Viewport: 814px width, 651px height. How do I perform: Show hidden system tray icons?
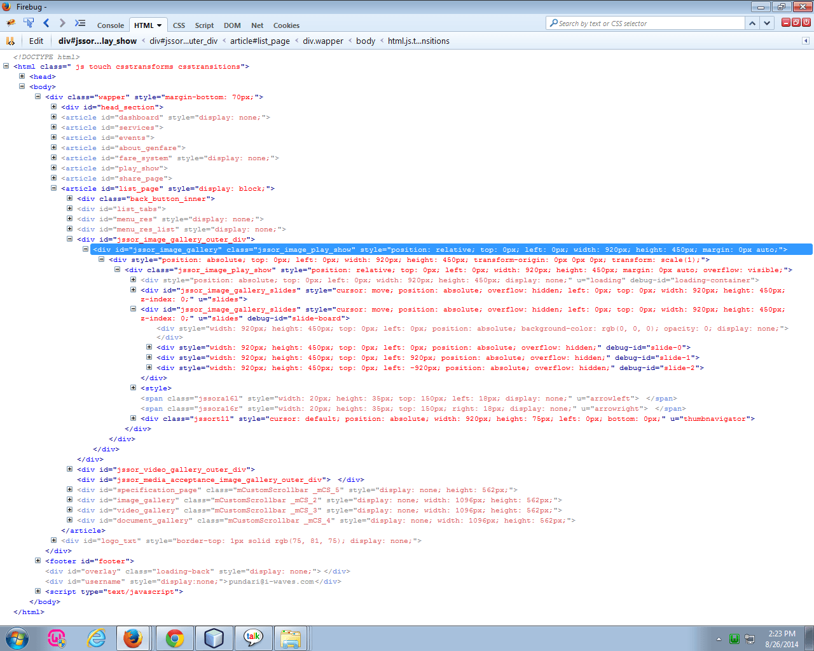point(719,639)
